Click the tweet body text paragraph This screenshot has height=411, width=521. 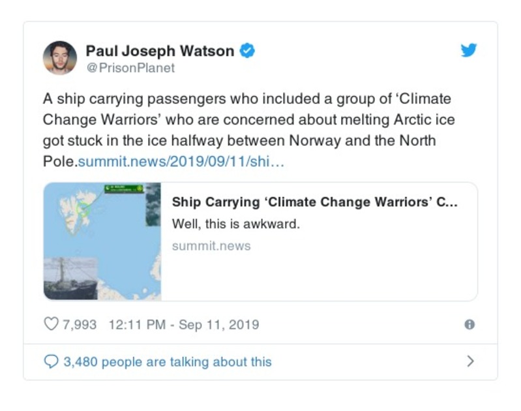click(248, 130)
